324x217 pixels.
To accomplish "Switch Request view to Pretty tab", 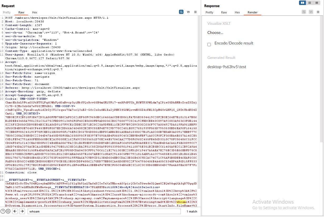I will [7, 12].
